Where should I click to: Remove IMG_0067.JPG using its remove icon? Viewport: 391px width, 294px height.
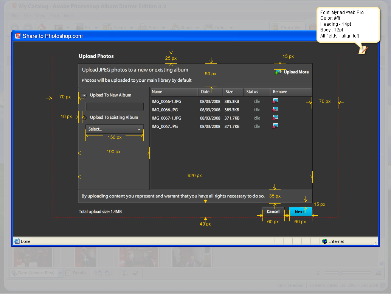(x=275, y=126)
